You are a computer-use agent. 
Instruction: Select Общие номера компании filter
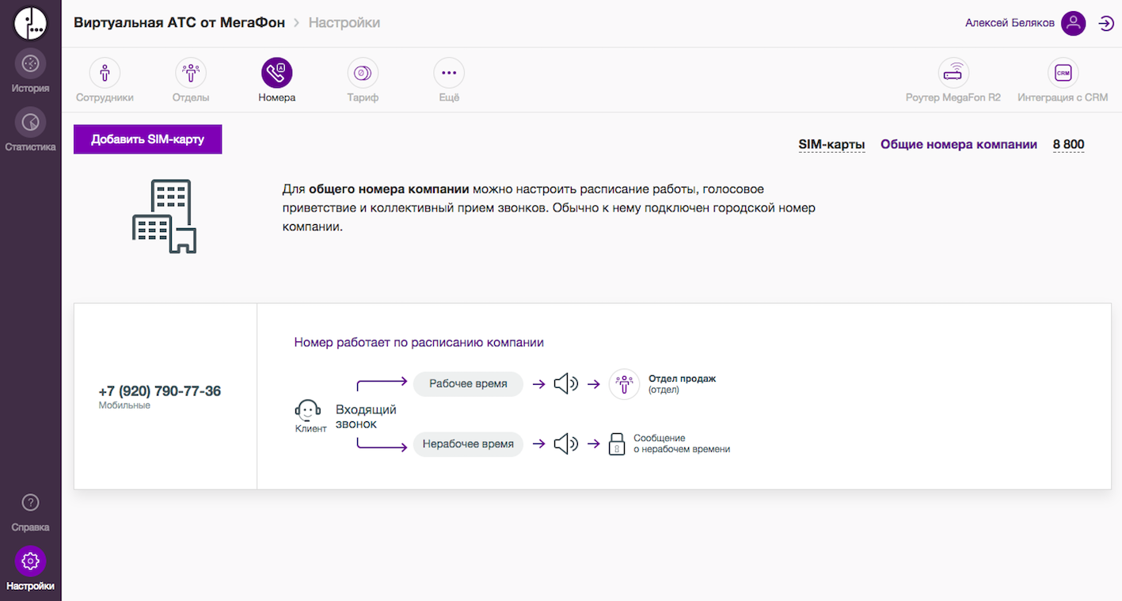coord(959,145)
